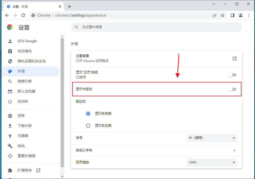
Task: Click external link icon beside 扩展程序
Action: (38, 170)
